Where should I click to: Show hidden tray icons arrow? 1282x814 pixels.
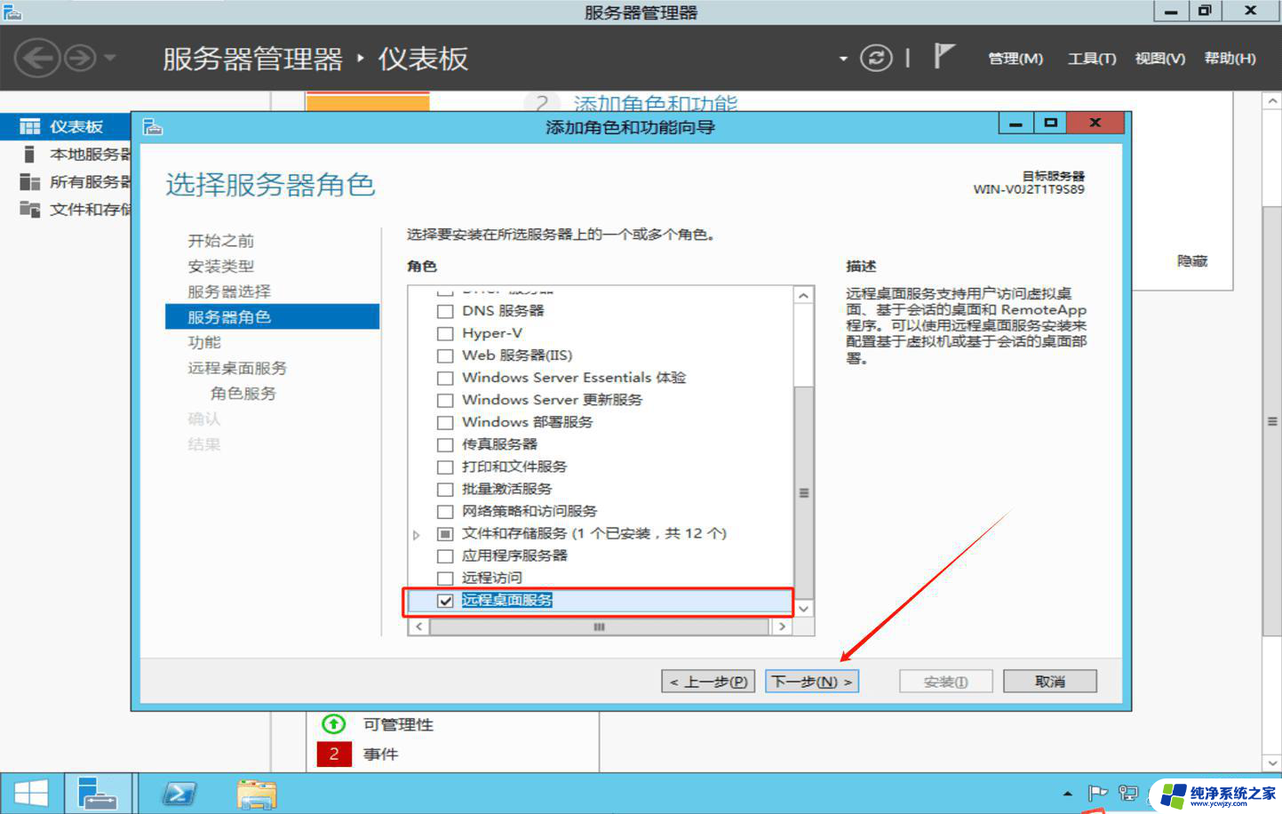tap(1068, 794)
